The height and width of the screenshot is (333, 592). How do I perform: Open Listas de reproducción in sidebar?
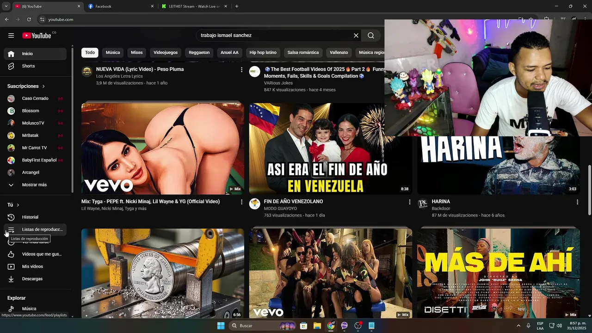tap(35, 229)
